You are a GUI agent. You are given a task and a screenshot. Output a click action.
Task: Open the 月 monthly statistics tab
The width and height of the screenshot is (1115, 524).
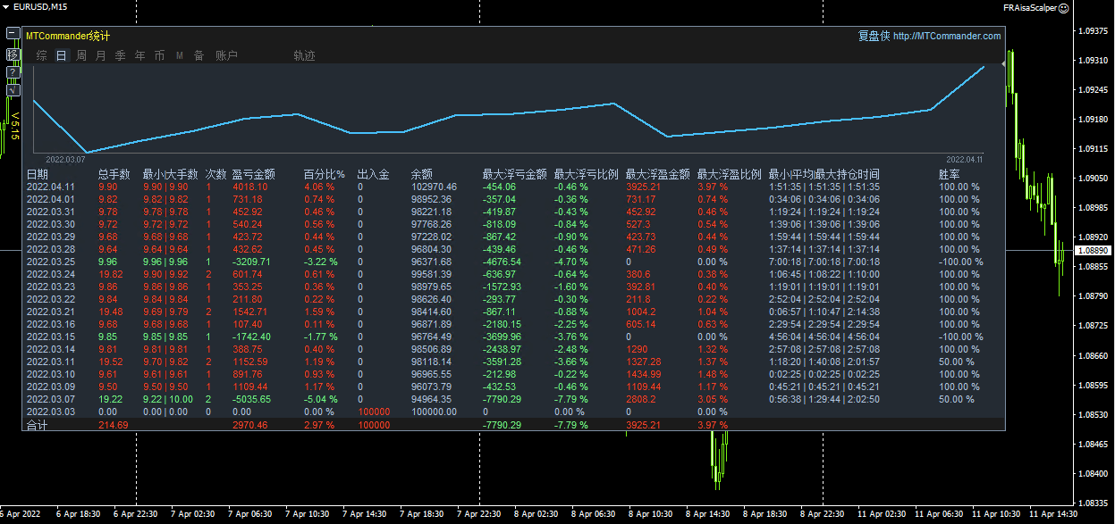(x=100, y=55)
